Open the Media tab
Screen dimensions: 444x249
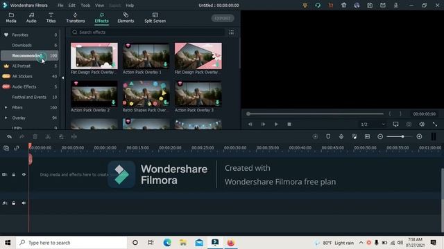click(x=11, y=18)
